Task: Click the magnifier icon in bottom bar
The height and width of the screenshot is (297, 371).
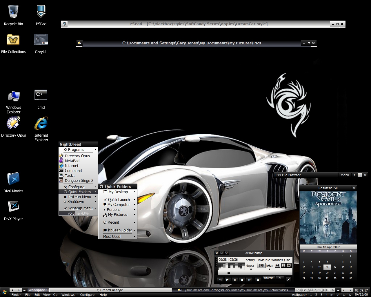Action: click(x=350, y=295)
